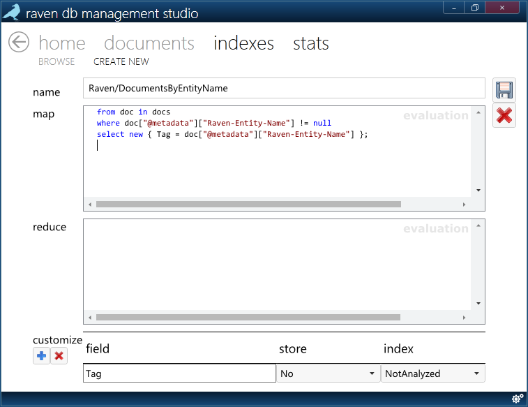This screenshot has width=528, height=407.
Task: Click the 'select' keyword in the map code
Action: (x=110, y=134)
